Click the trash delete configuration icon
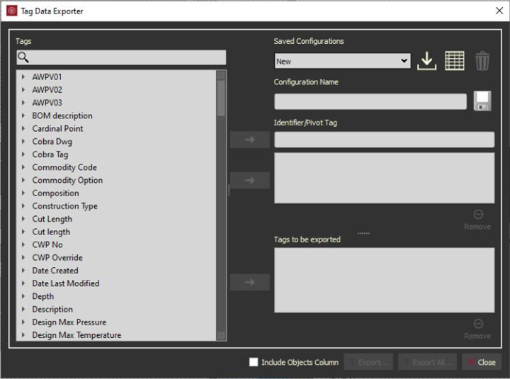 click(482, 61)
